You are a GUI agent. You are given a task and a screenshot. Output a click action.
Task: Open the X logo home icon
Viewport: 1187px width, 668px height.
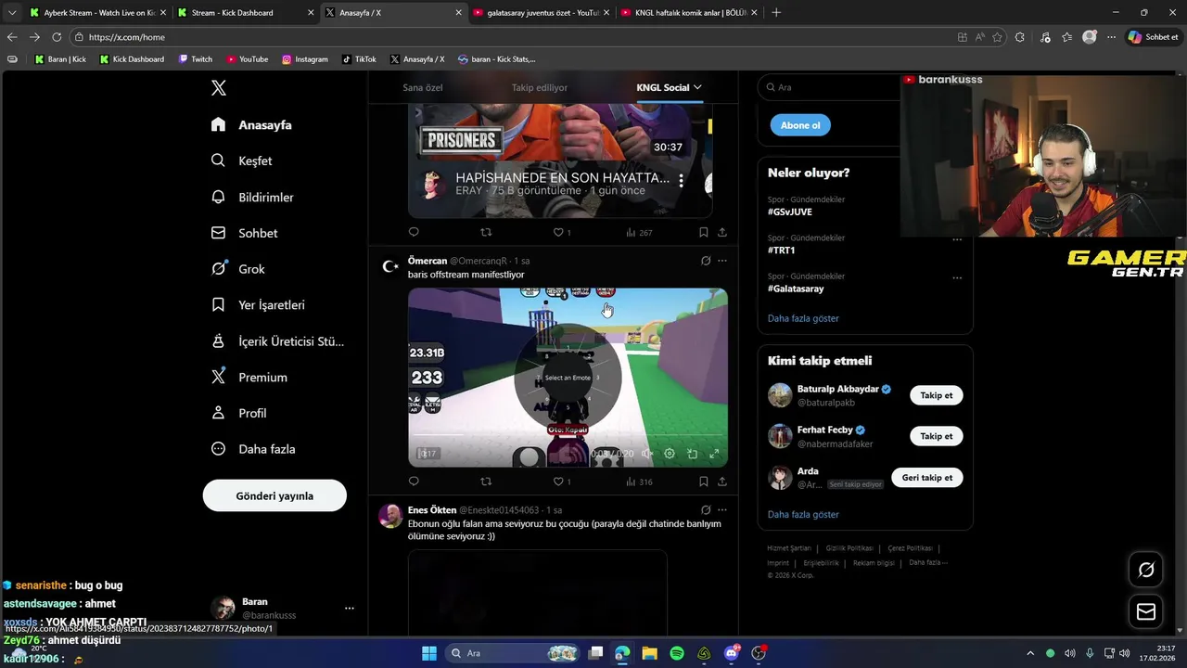click(219, 88)
